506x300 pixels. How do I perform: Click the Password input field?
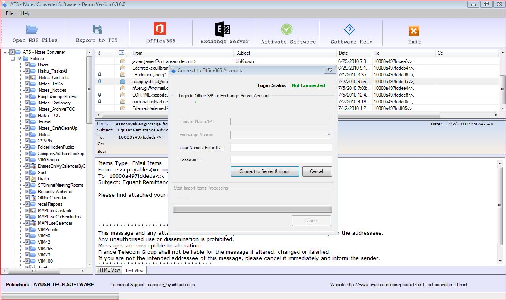(281, 159)
